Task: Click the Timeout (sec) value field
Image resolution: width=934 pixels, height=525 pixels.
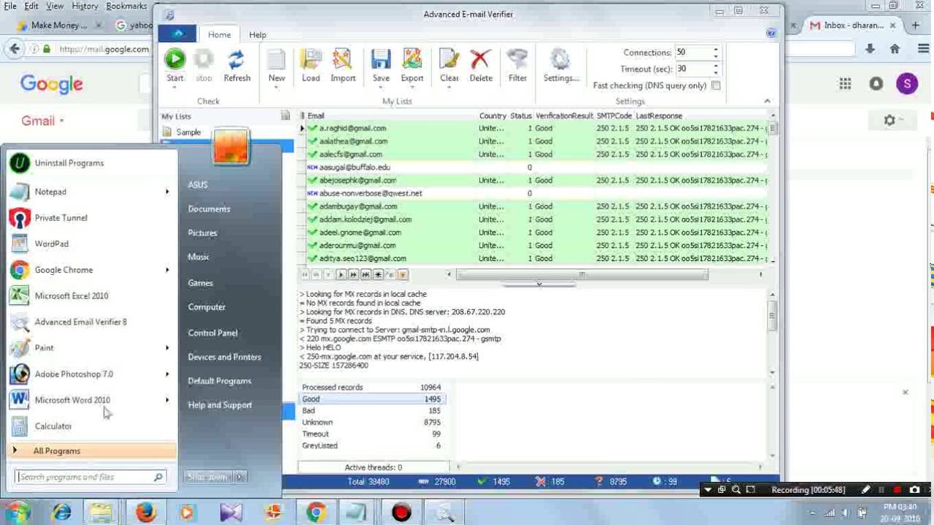Action: tap(692, 69)
